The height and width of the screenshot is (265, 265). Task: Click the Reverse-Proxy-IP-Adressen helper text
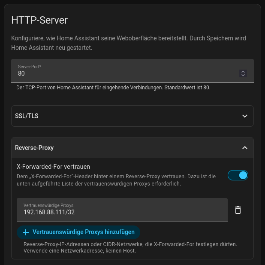130,247
